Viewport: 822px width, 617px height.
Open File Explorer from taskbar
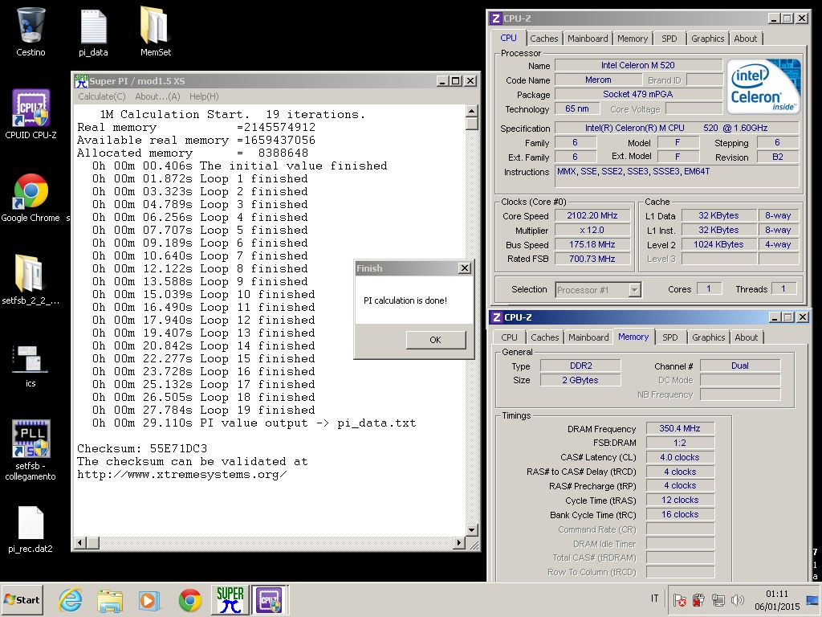click(109, 600)
